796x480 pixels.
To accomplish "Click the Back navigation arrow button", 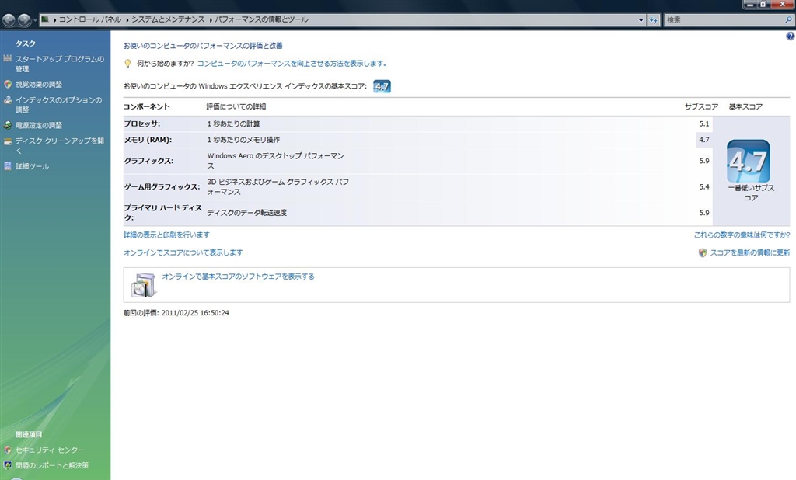I will (x=9, y=19).
